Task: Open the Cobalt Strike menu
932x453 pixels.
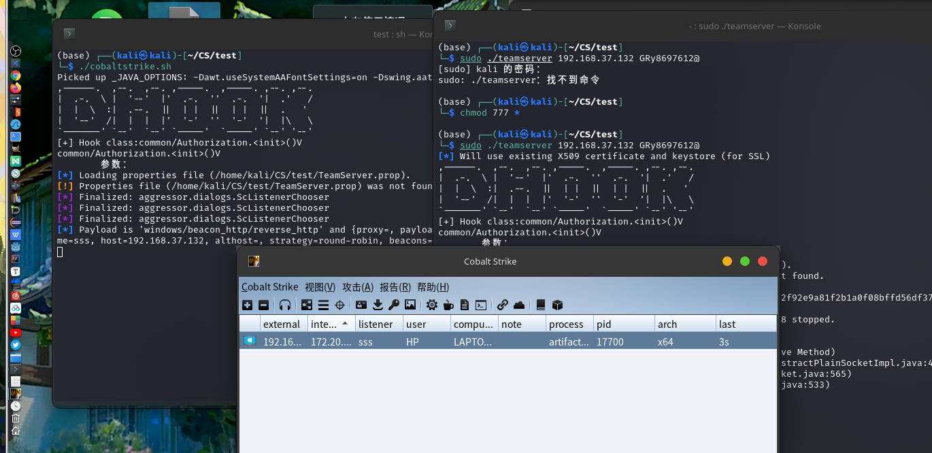Action: pos(270,287)
